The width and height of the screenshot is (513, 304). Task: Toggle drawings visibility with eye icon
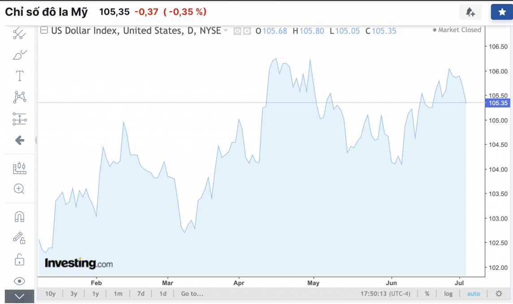point(19,281)
